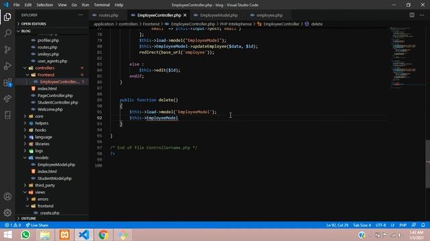Collapse the models folder
Screen dimensions: 430x241
point(42,158)
